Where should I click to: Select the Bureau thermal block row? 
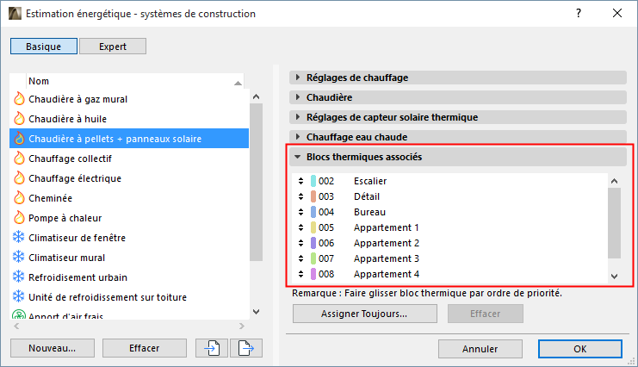(449, 212)
